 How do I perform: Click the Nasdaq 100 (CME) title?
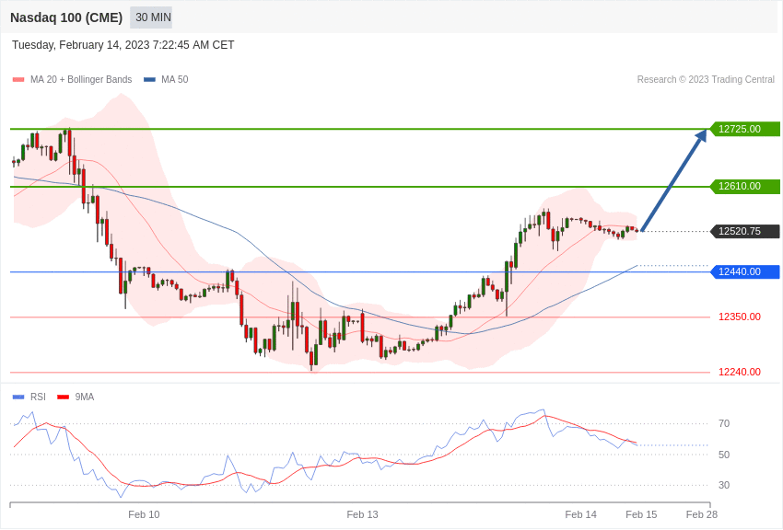click(x=66, y=17)
